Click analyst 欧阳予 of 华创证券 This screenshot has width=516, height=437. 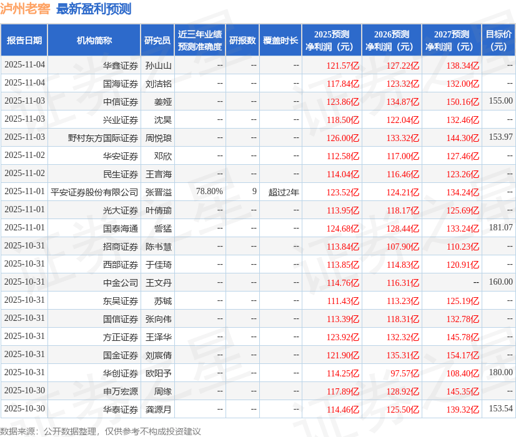coord(157,373)
